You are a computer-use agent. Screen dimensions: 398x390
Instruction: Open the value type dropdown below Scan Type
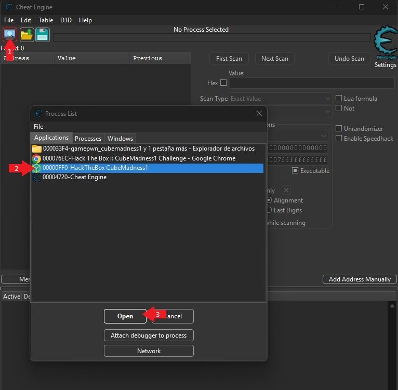299,112
